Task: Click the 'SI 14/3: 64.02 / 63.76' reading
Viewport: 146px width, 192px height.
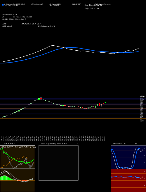Action: tap(22, 17)
